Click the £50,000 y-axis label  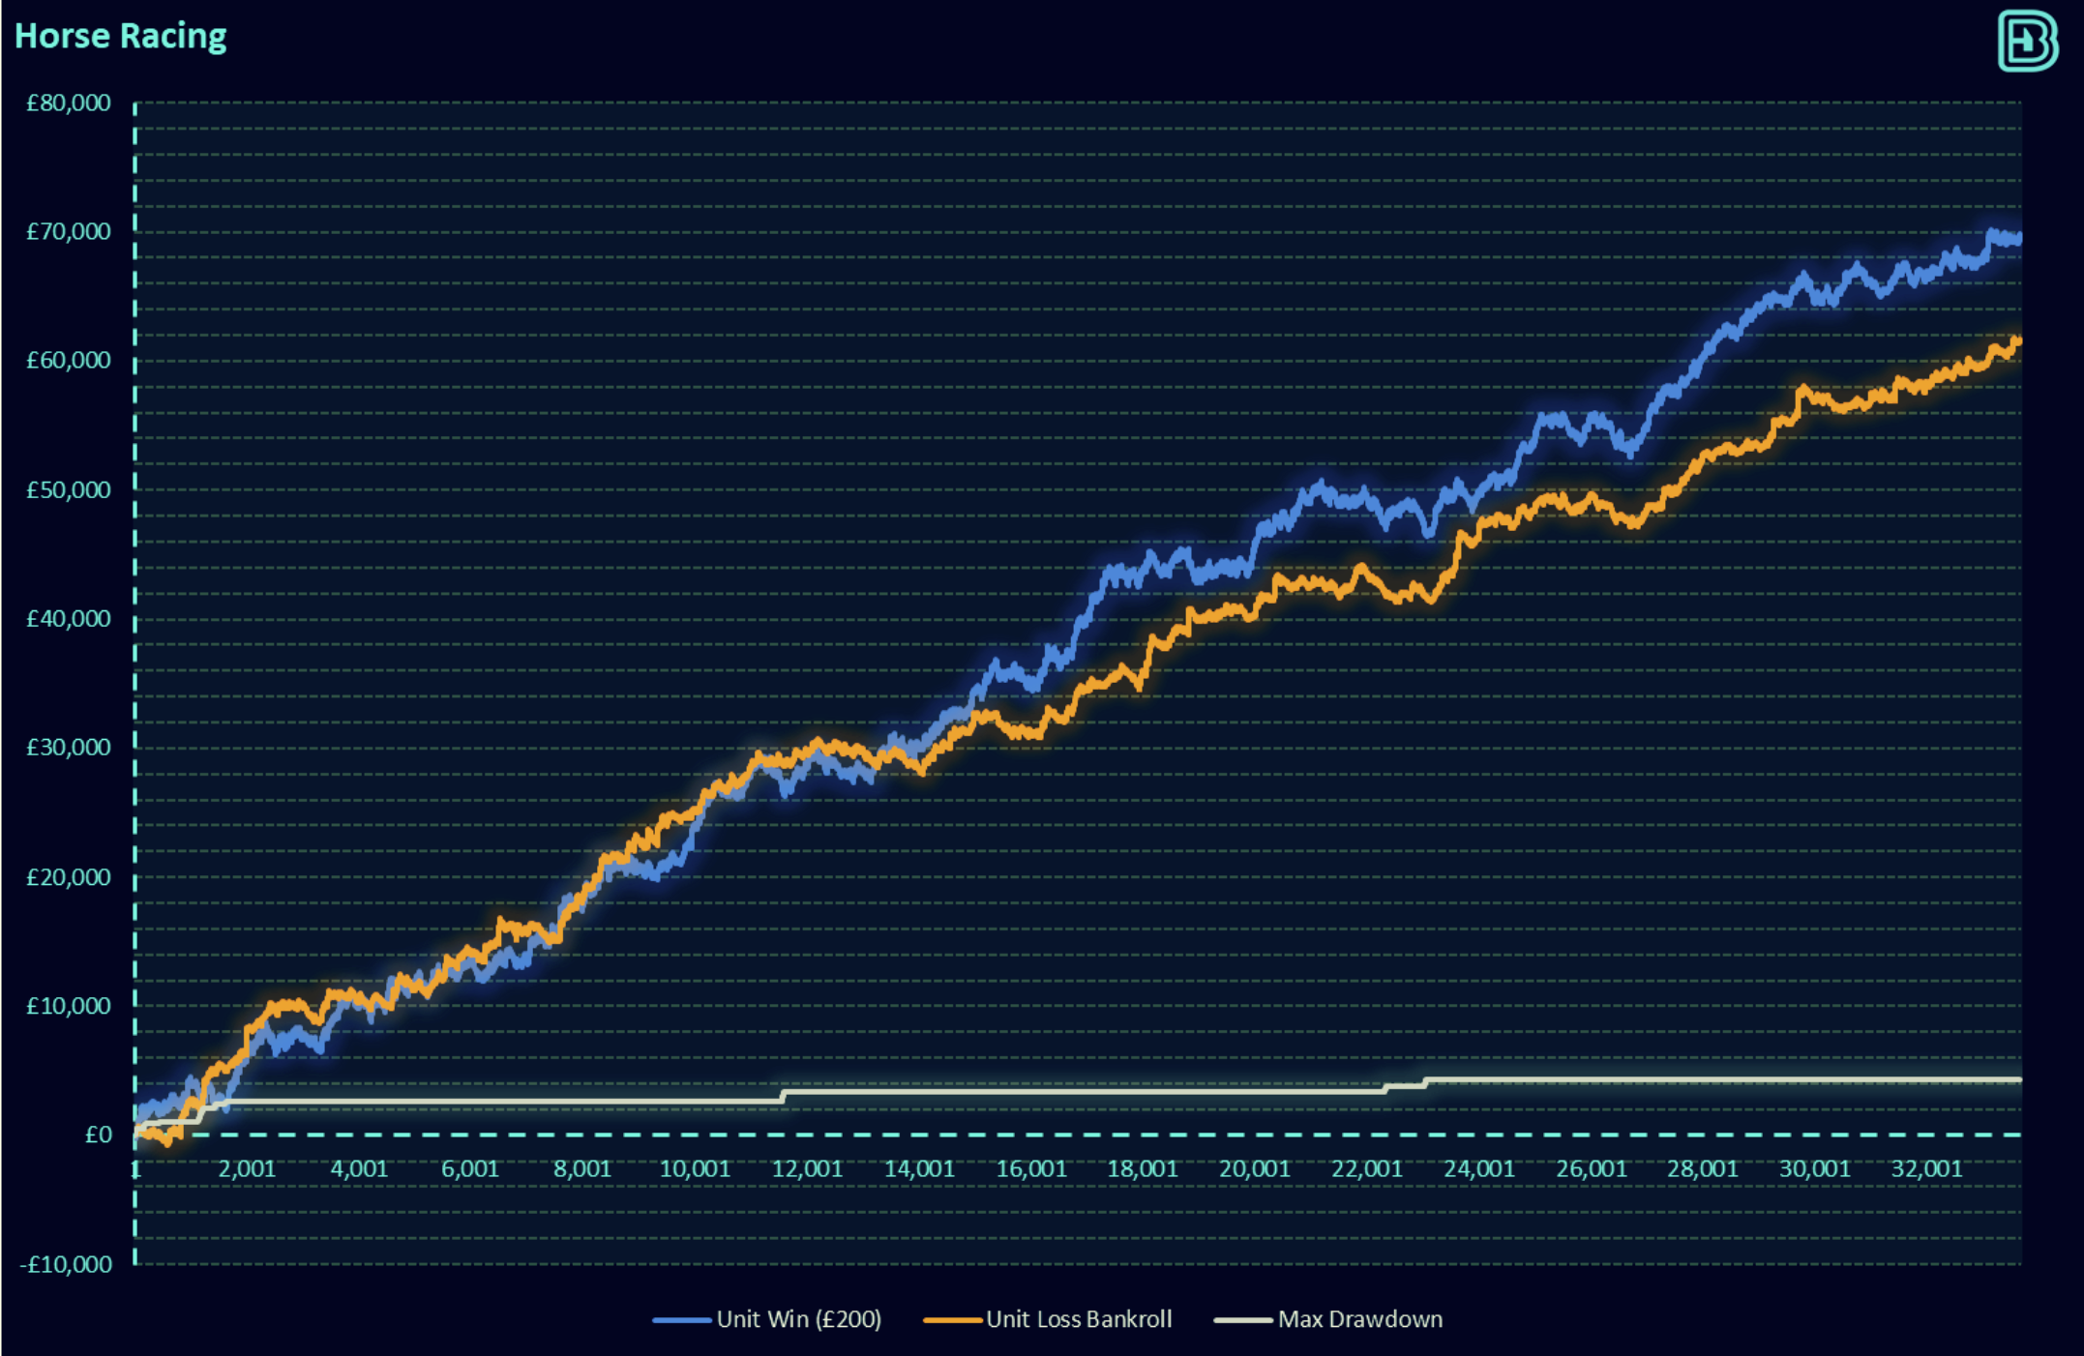(69, 489)
